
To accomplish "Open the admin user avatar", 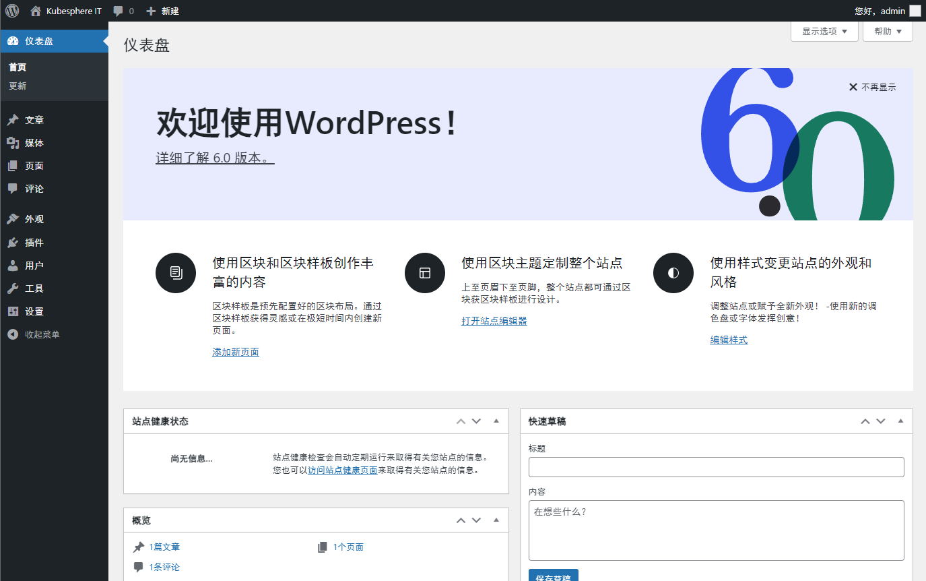I will [915, 11].
